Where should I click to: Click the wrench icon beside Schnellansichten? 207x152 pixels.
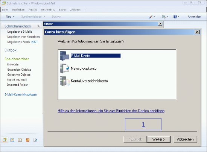pyautogui.click(x=38, y=26)
